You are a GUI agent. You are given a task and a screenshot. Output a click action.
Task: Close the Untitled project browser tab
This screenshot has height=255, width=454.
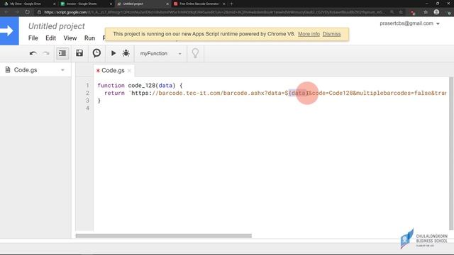click(167, 4)
